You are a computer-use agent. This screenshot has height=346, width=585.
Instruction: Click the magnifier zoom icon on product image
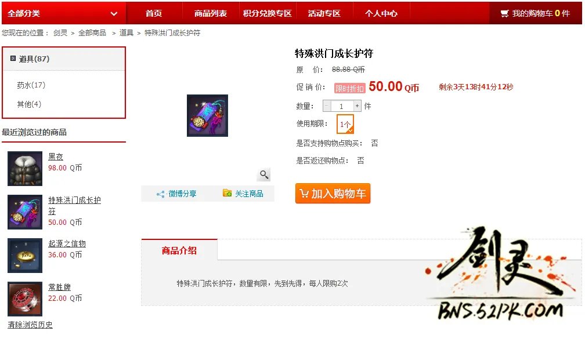(264, 174)
